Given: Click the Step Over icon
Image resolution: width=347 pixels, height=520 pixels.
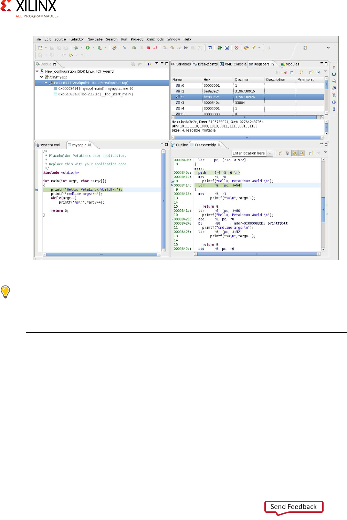Looking at the screenshot, I should pos(172,48).
